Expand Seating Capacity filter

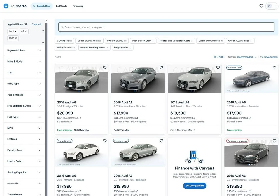click(x=24, y=172)
